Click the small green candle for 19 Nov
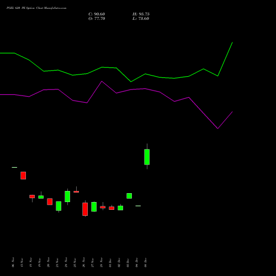276x276 pixels. pos(41,197)
